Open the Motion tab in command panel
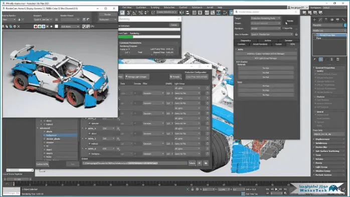Screen dimensions: 350x197 [x=332, y=20]
